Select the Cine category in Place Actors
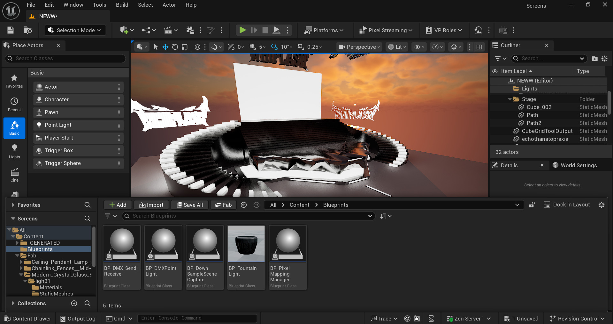This screenshot has height=324, width=613. [14, 175]
